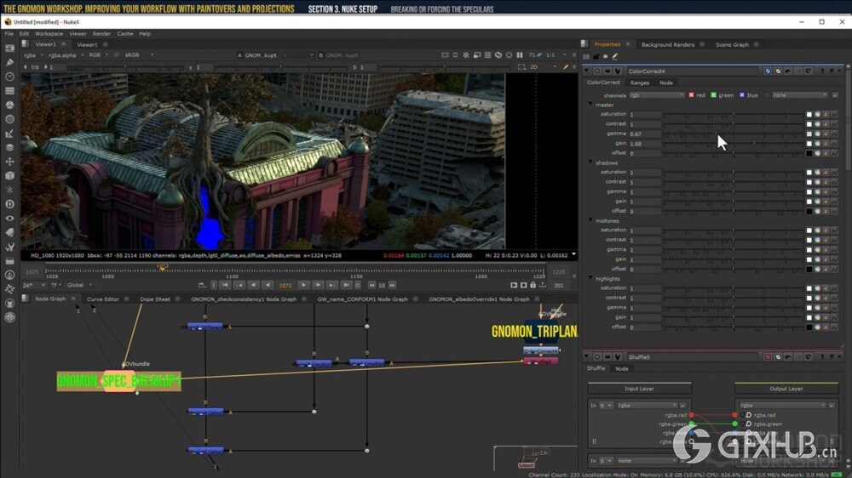Open the Merge nodes layers icon

9,147
